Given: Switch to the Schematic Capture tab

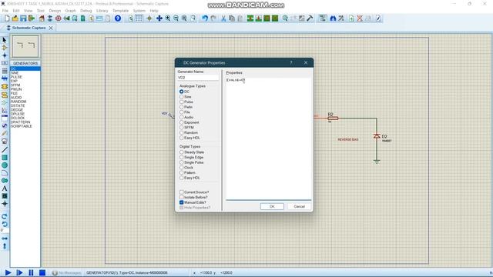Looking at the screenshot, I should [29, 28].
